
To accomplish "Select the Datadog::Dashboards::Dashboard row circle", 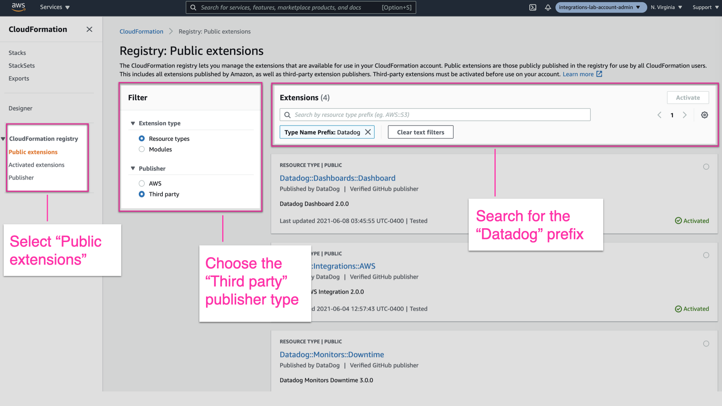I will pyautogui.click(x=706, y=167).
